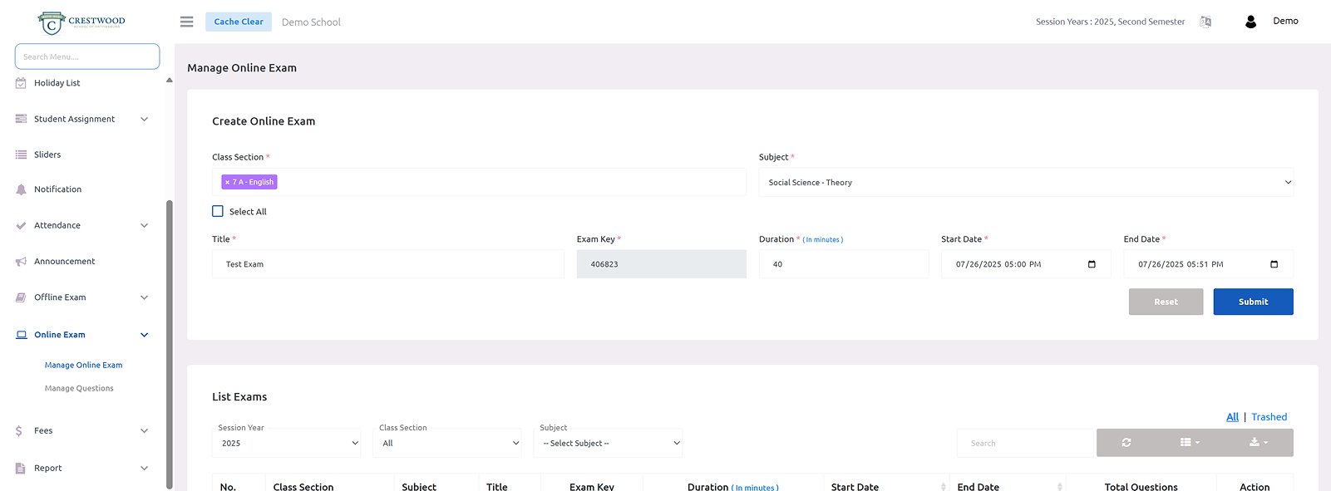
Task: Click the refresh table icon
Action: pyautogui.click(x=1126, y=443)
